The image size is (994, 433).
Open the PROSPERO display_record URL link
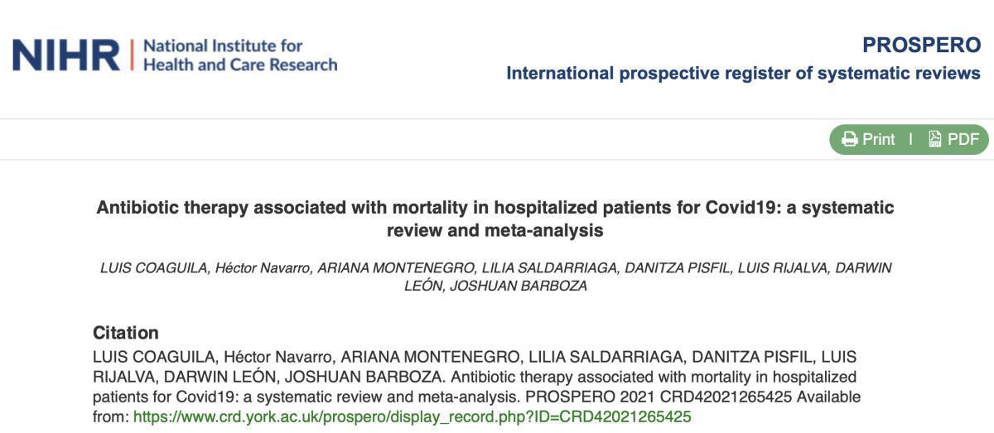[x=412, y=416]
